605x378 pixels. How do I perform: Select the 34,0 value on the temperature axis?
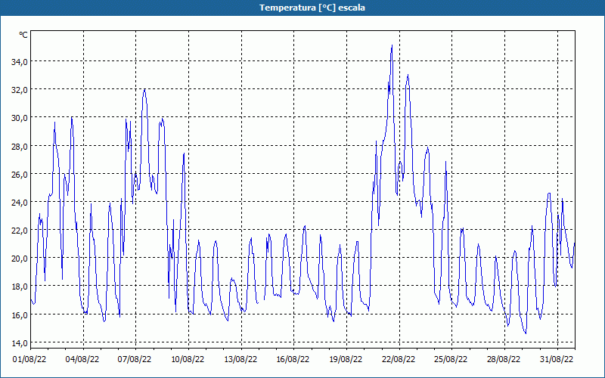19,61
